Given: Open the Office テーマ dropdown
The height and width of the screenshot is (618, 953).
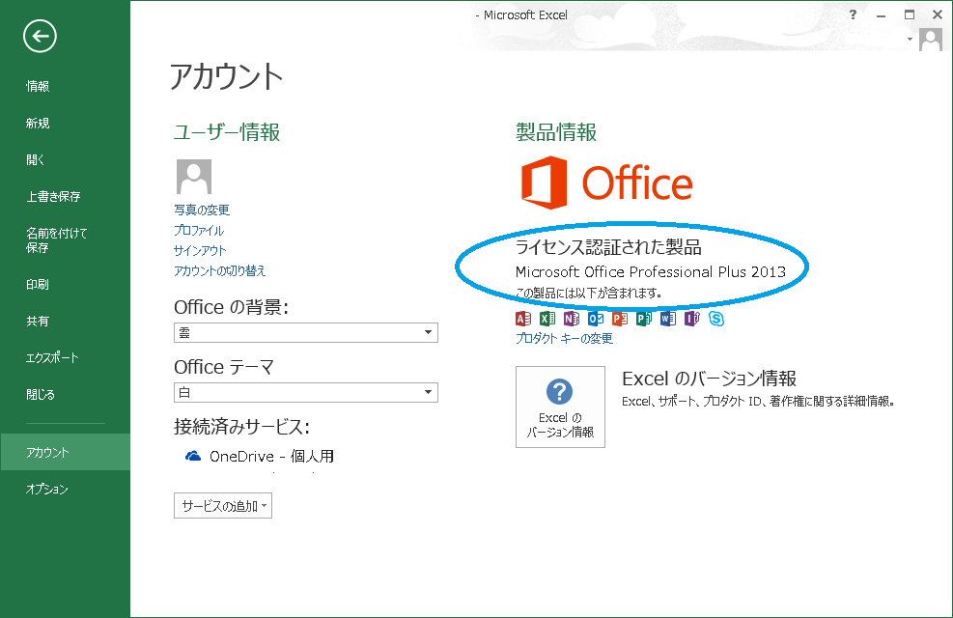Looking at the screenshot, I should coord(306,393).
